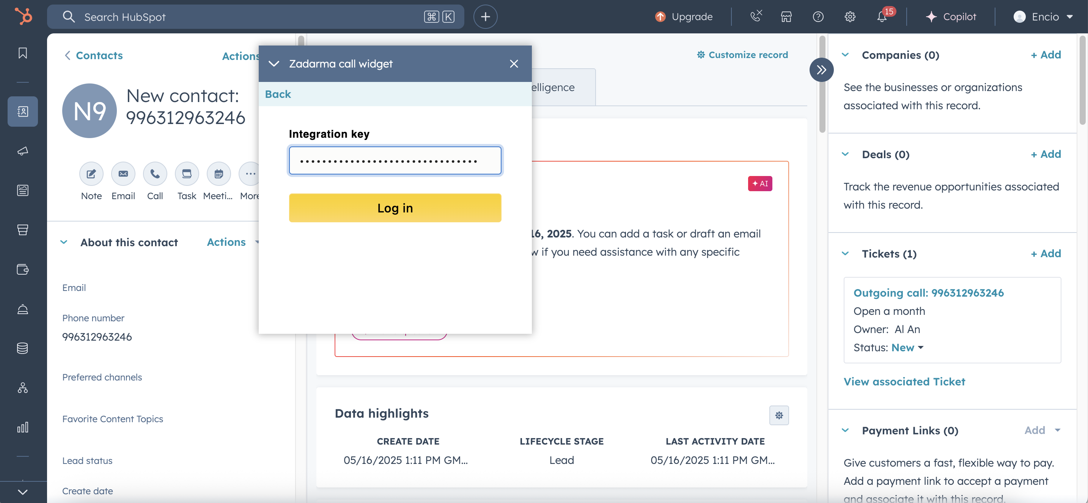The image size is (1088, 503).
Task: Open the Contacts CRM icon in sidebar
Action: 22,112
